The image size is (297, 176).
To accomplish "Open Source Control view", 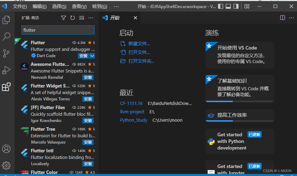I will point(6,53).
